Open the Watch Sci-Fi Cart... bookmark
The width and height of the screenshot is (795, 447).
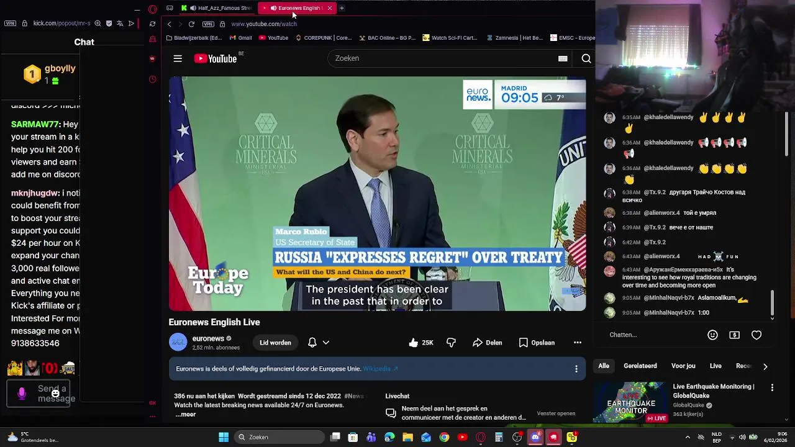click(450, 38)
